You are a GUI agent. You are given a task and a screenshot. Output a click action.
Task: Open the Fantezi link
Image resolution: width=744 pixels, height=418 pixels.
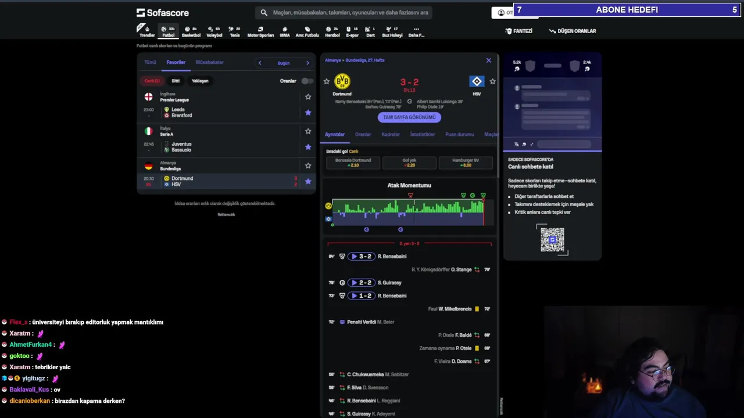pyautogui.click(x=519, y=31)
